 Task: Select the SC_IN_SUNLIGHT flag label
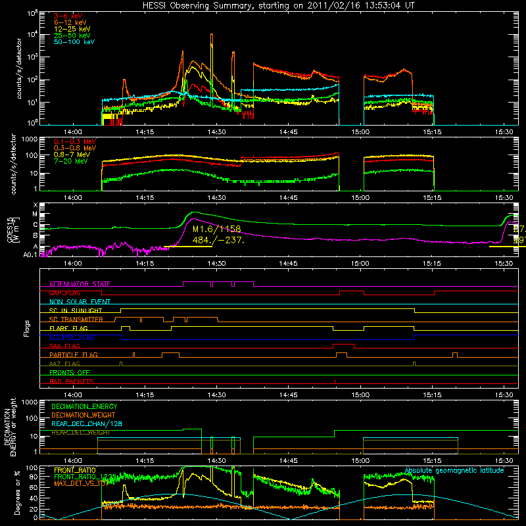(x=76, y=310)
